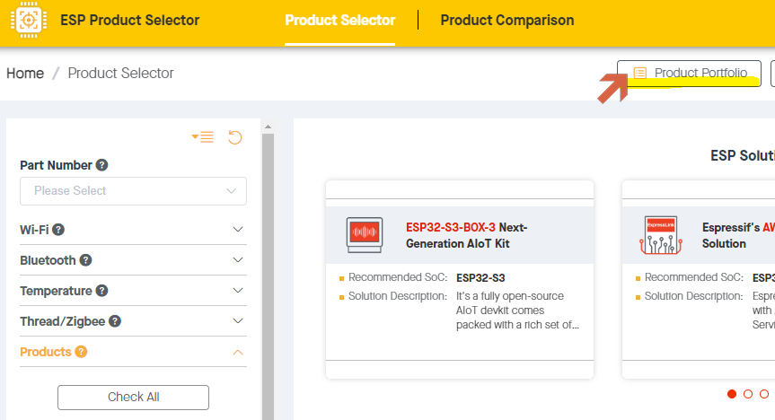Expand the Bluetooth filter section
Viewport: 775px width, 420px height.
pos(134,260)
